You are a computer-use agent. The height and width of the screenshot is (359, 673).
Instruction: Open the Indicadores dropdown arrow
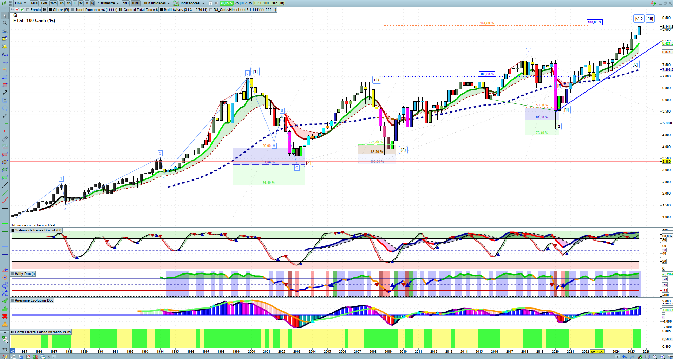point(203,3)
